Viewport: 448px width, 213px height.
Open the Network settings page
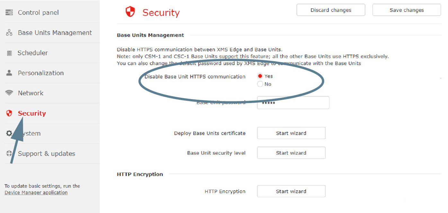31,93
